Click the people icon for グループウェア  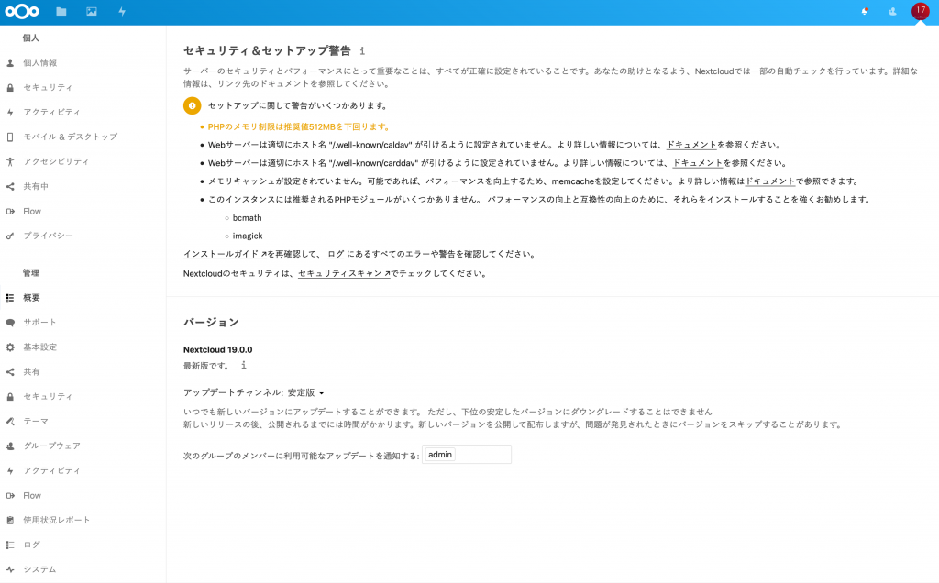(10, 445)
